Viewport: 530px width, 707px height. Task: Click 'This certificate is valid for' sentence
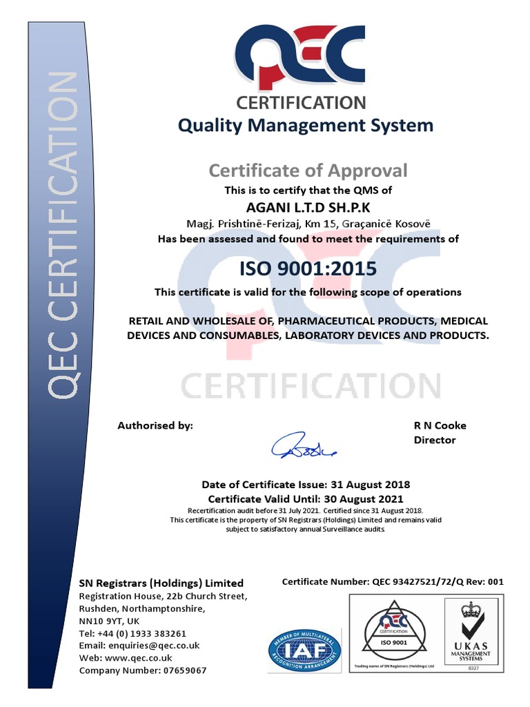(308, 292)
